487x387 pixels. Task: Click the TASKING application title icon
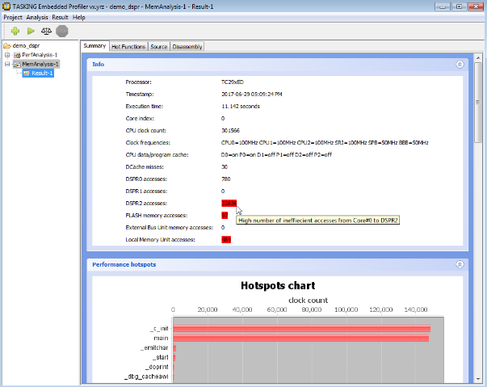pos(6,6)
